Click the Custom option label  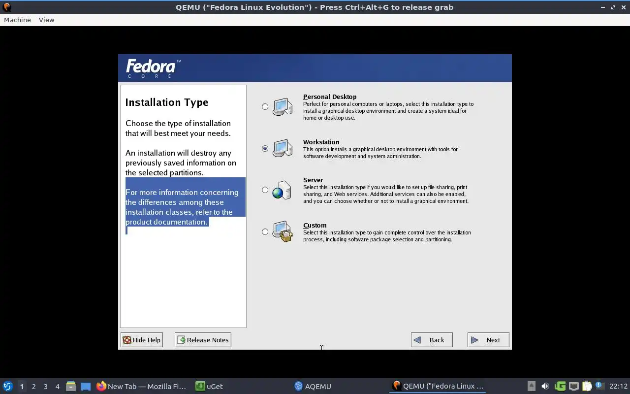[315, 225]
